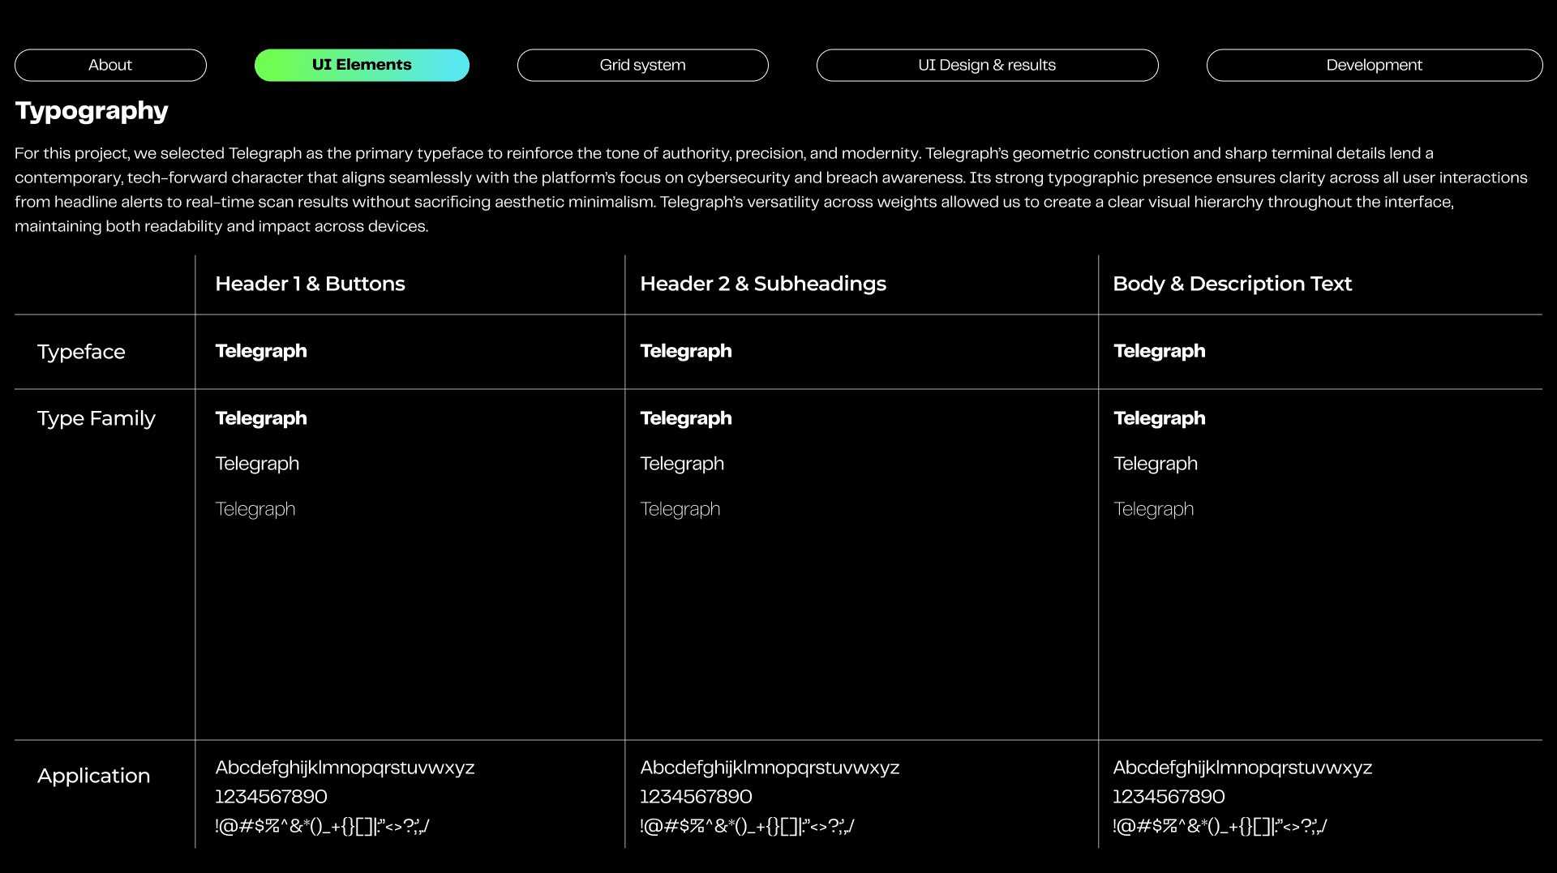The image size is (1557, 873).
Task: Click the Typography page heading
Action: (92, 110)
